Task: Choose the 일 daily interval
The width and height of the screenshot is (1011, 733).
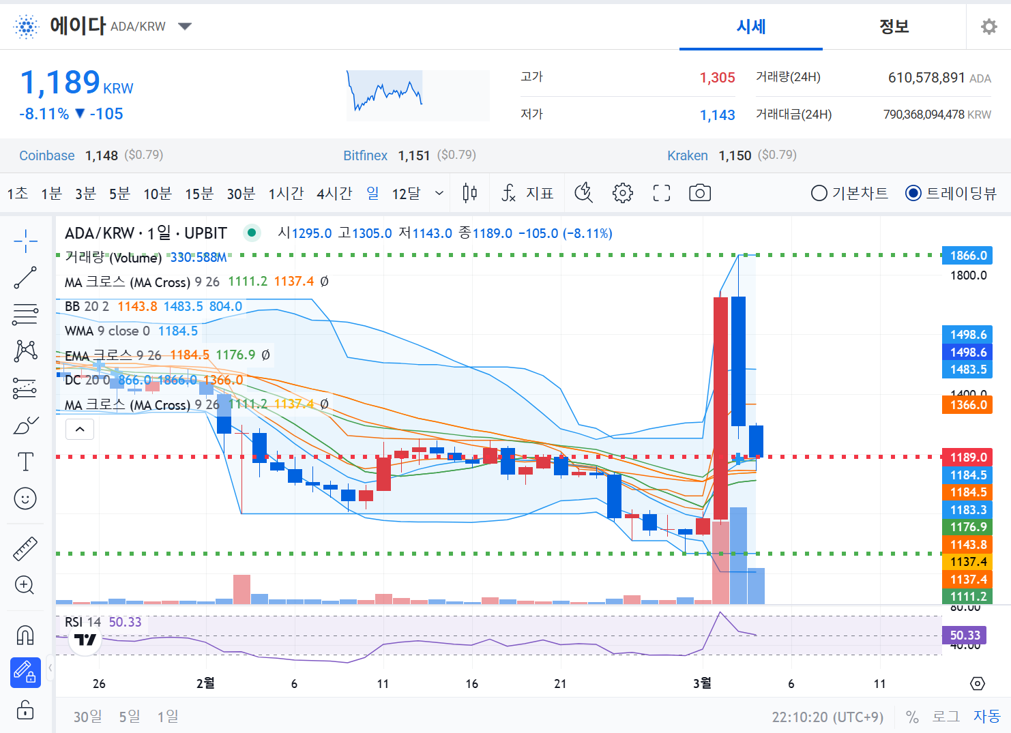Action: [372, 194]
